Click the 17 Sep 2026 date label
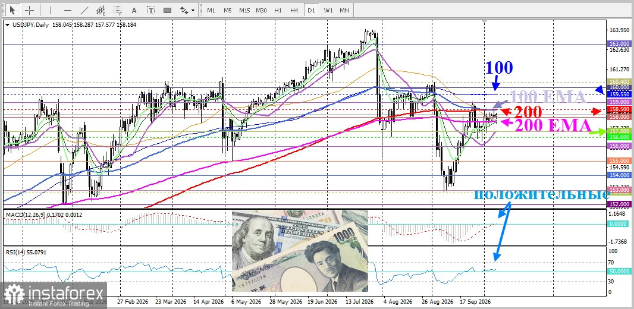634x309 pixels. click(x=475, y=301)
